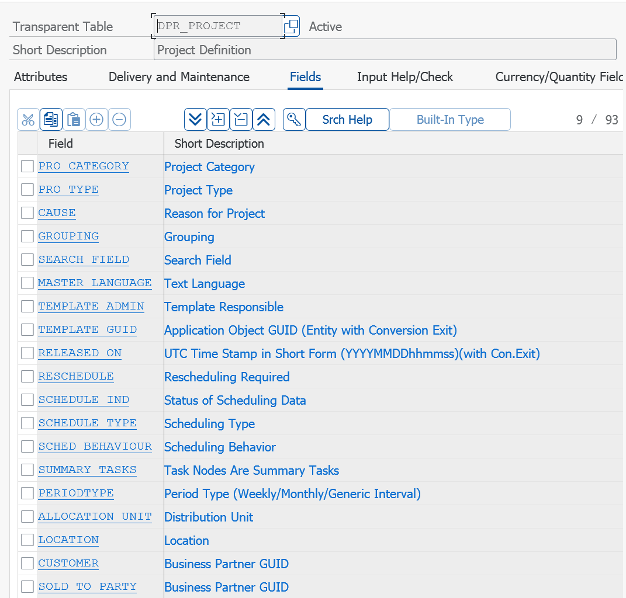Image resolution: width=626 pixels, height=598 pixels.
Task: Select the TEMPLATE_ADMIN row checkbox
Action: click(x=27, y=307)
